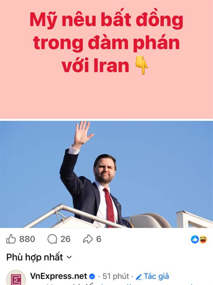Expand the chevron beside Phù hợp nhất
Image resolution: width=213 pixels, height=285 pixels.
pyautogui.click(x=69, y=257)
